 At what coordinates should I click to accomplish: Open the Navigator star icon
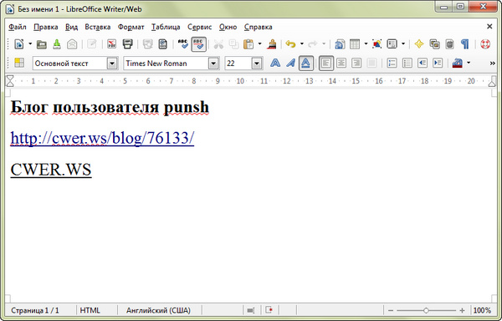point(419,44)
